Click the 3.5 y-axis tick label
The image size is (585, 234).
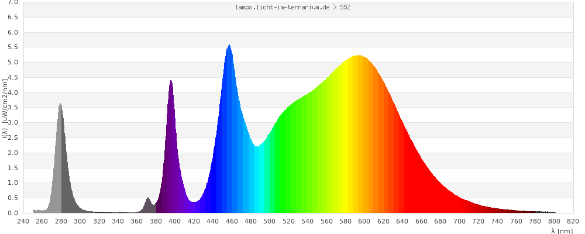(12, 108)
